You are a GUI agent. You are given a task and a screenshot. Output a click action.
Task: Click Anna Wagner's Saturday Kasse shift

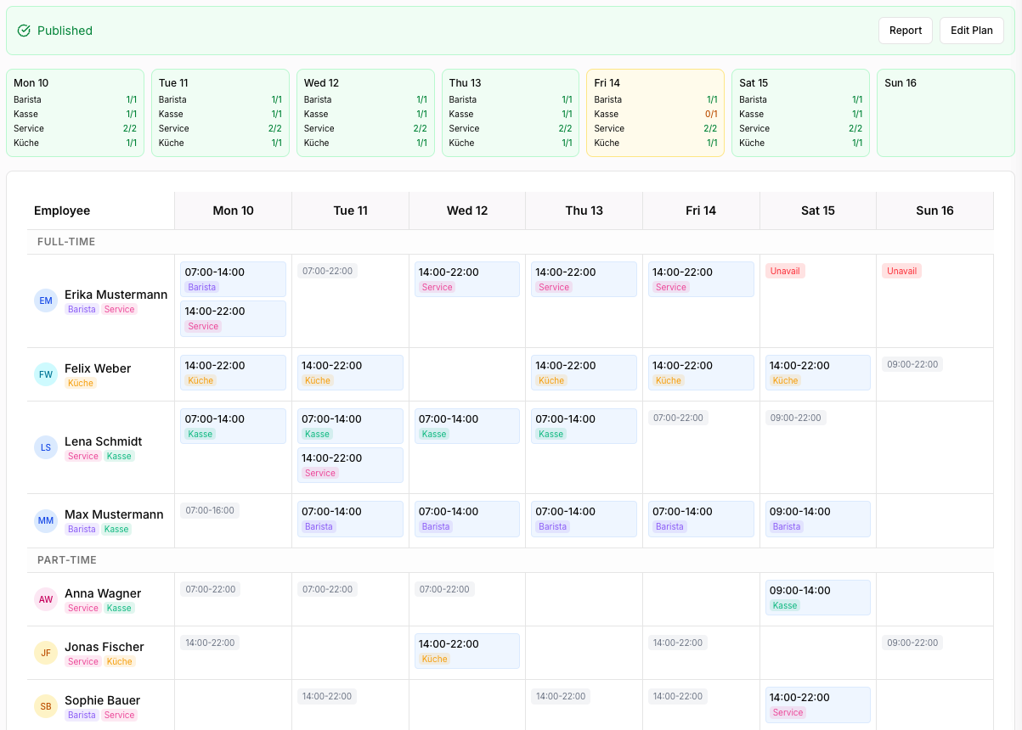coord(817,598)
